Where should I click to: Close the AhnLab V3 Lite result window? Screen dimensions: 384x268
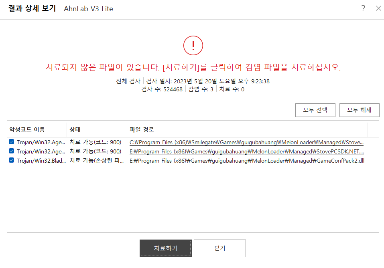pos(378,8)
